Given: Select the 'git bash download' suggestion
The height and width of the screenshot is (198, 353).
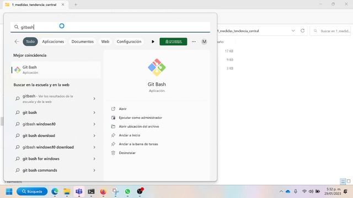Looking at the screenshot, I should 39,136.
